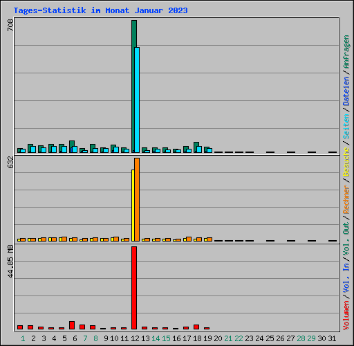Click the 'Anfragen' legend label
The image size is (354, 346).
tap(346, 52)
